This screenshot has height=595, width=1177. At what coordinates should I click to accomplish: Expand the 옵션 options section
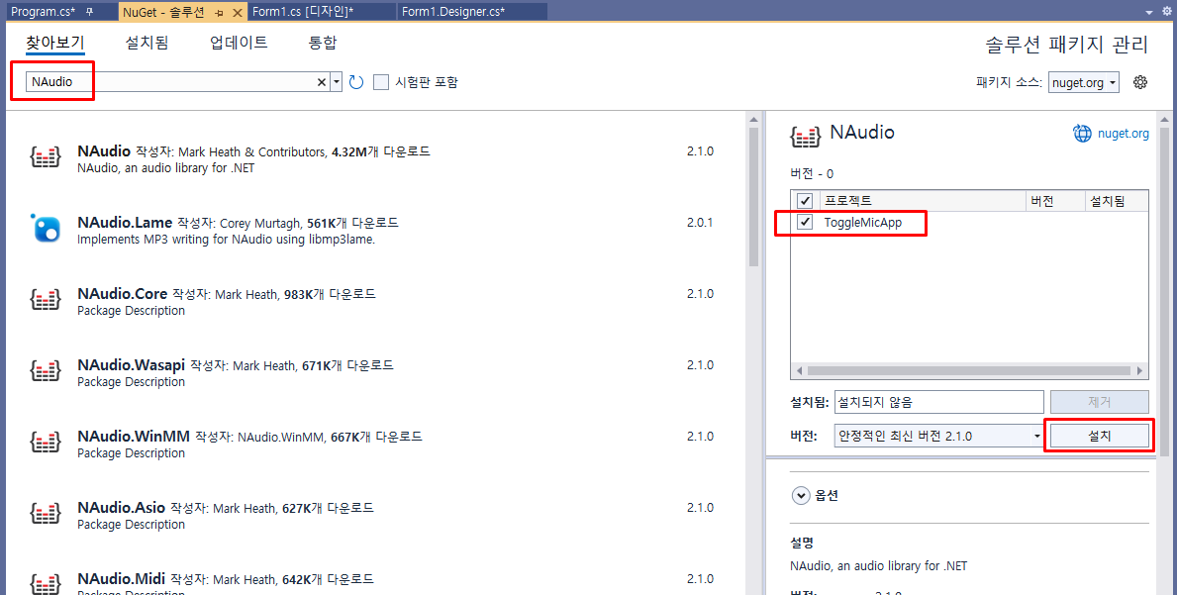(801, 495)
